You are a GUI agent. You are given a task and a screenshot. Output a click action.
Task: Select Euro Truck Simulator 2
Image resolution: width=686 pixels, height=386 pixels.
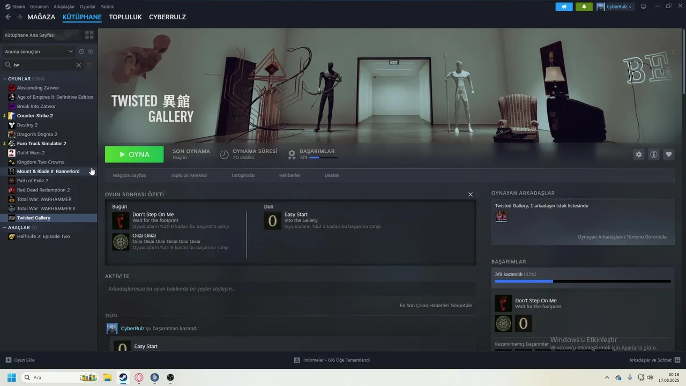(x=42, y=143)
